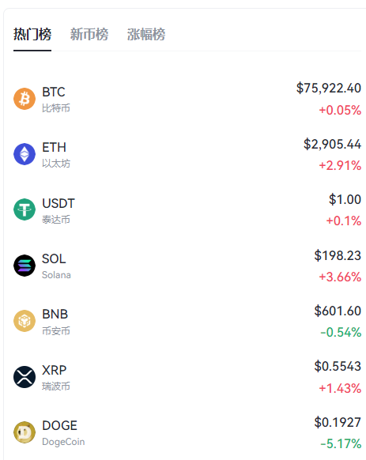Click the Ethereum diamond coin icon
Viewport: 366px width, 460px height.
pos(25,154)
